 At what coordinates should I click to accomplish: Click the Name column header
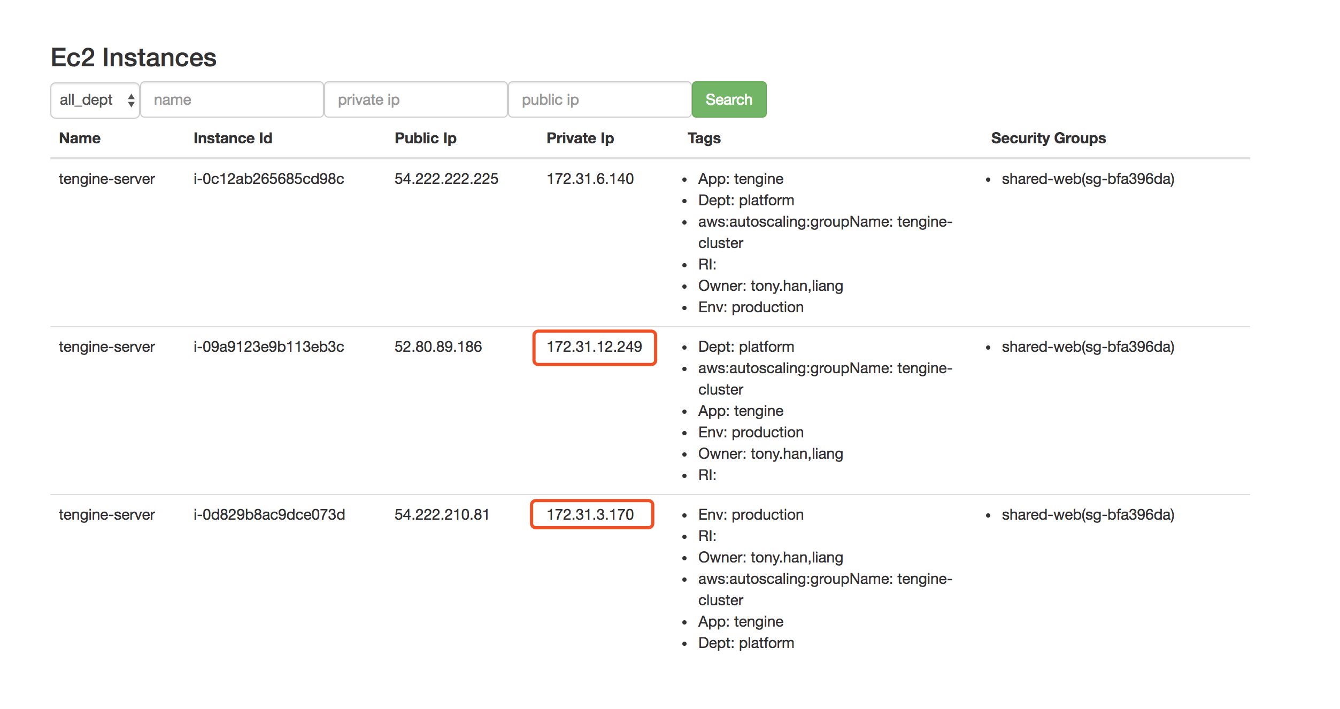click(80, 138)
